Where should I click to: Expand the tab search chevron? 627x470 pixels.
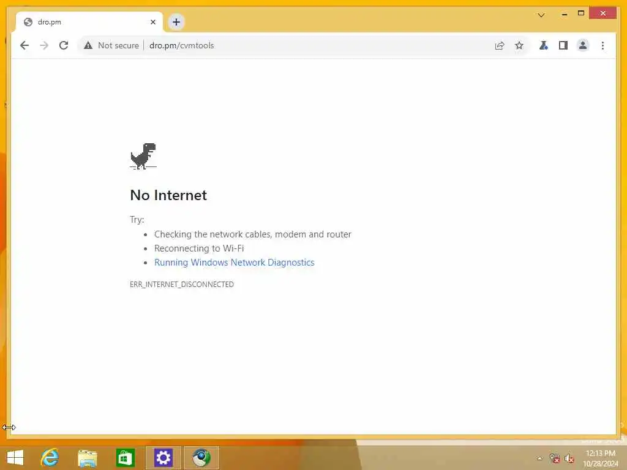tap(541, 15)
